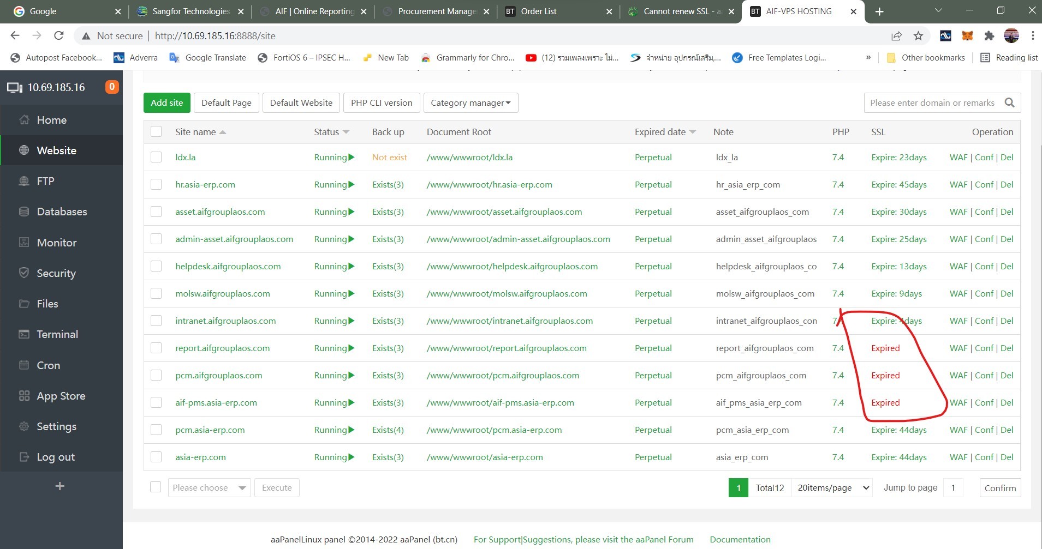Click the search magnifier icon
The image size is (1042, 549).
1009,102
